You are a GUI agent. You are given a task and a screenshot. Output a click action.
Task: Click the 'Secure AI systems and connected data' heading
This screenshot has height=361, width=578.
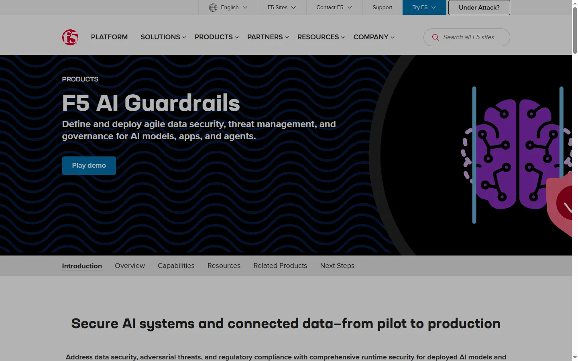[x=286, y=324]
